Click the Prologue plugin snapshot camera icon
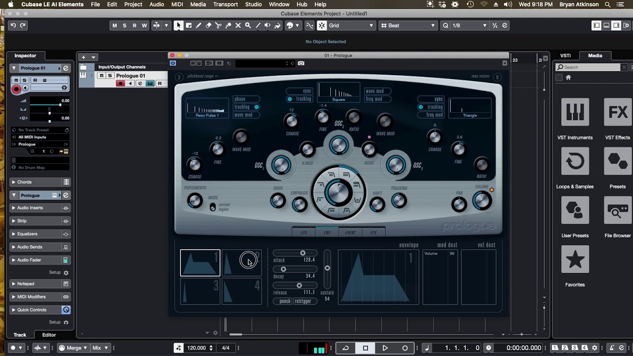The height and width of the screenshot is (356, 633). click(x=301, y=63)
